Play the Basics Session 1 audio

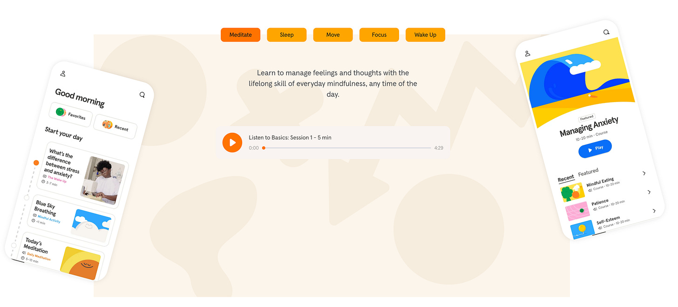point(232,143)
